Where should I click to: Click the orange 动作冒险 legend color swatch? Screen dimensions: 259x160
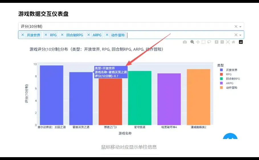tap(221, 88)
